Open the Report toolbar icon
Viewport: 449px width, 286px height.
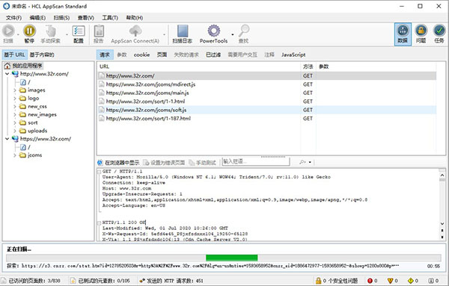(99, 31)
